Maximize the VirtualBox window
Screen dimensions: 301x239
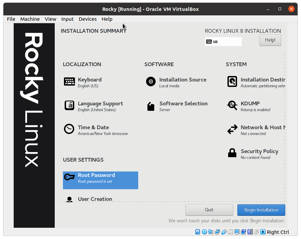280,9
